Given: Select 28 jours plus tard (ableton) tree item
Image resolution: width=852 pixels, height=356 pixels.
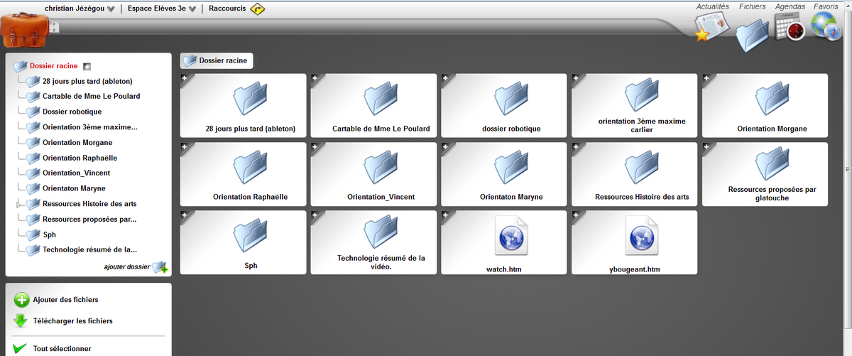Looking at the screenshot, I should (x=87, y=81).
